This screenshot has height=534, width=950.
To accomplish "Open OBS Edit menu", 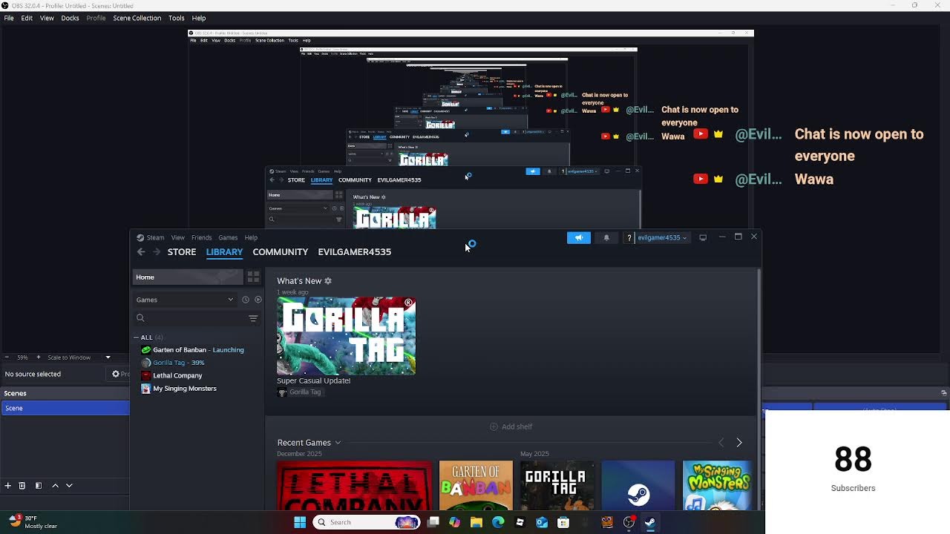I will (x=27, y=18).
